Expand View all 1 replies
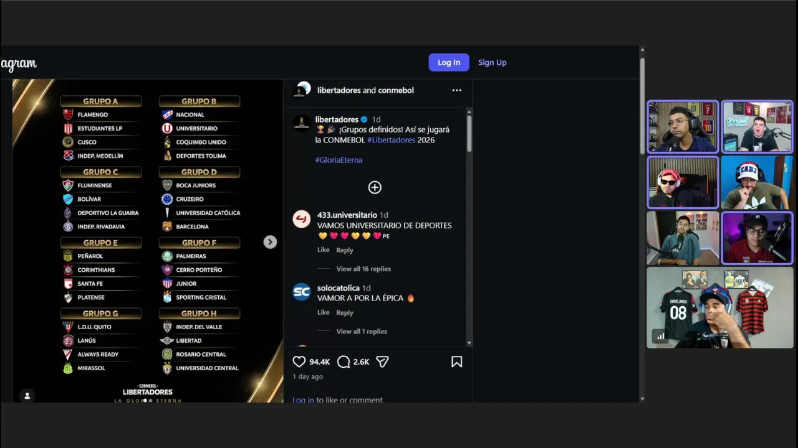 362,331
